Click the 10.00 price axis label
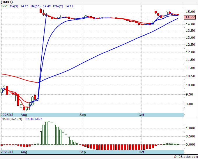This screenshot has width=198, height=159. (x=190, y=85)
